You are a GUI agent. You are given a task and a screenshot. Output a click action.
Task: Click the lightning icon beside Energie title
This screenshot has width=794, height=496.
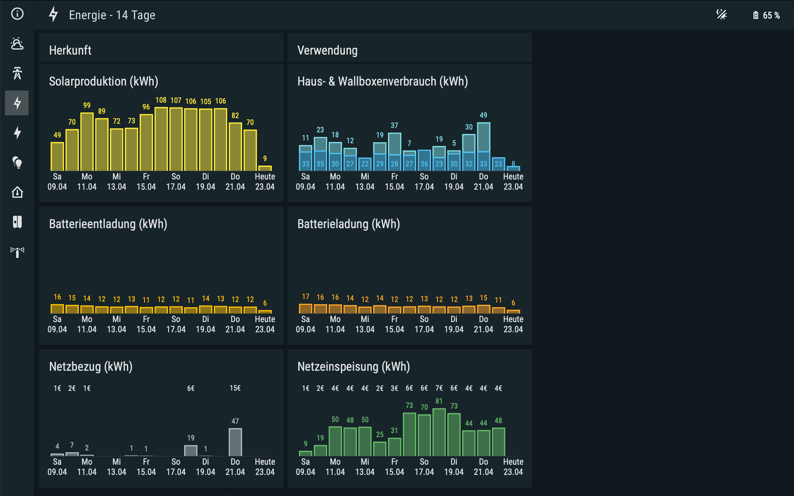click(53, 15)
